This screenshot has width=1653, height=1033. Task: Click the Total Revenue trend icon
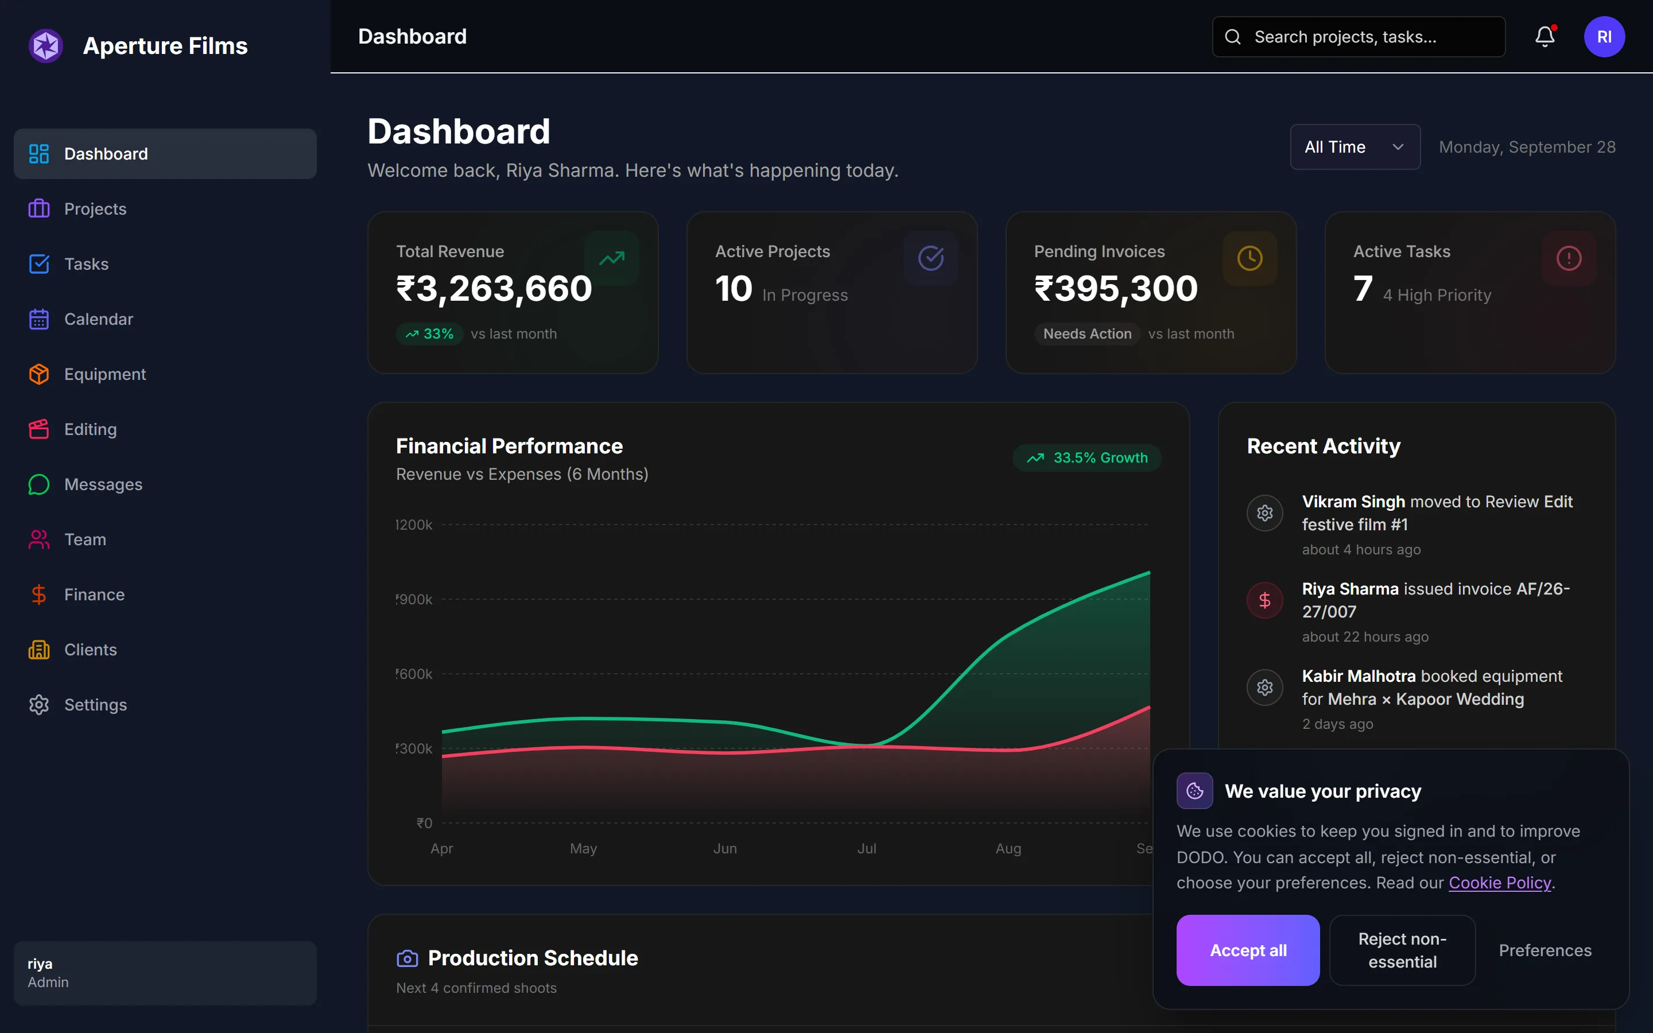[612, 258]
